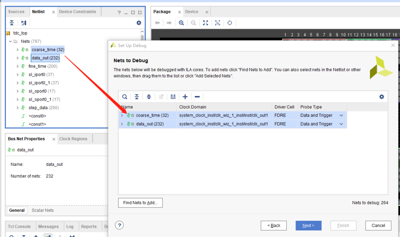Open the Messages tab
The height and width of the screenshot is (237, 400).
(49, 227)
